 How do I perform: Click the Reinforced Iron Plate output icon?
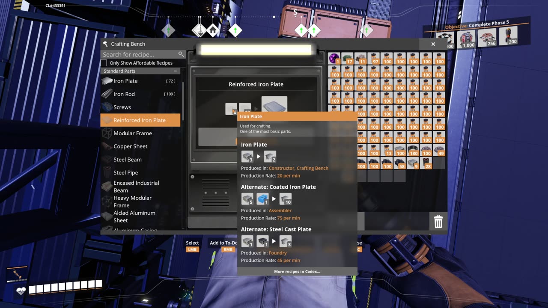(x=274, y=104)
